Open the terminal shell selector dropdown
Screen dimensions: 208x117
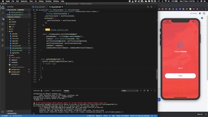(130, 91)
